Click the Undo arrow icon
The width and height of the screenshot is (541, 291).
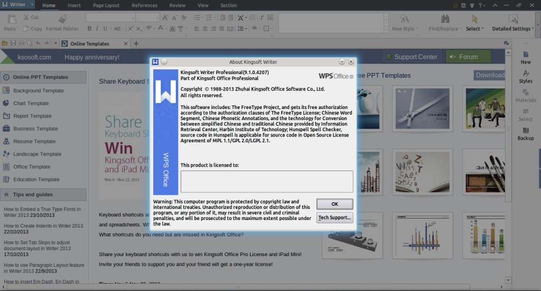(x=38, y=43)
